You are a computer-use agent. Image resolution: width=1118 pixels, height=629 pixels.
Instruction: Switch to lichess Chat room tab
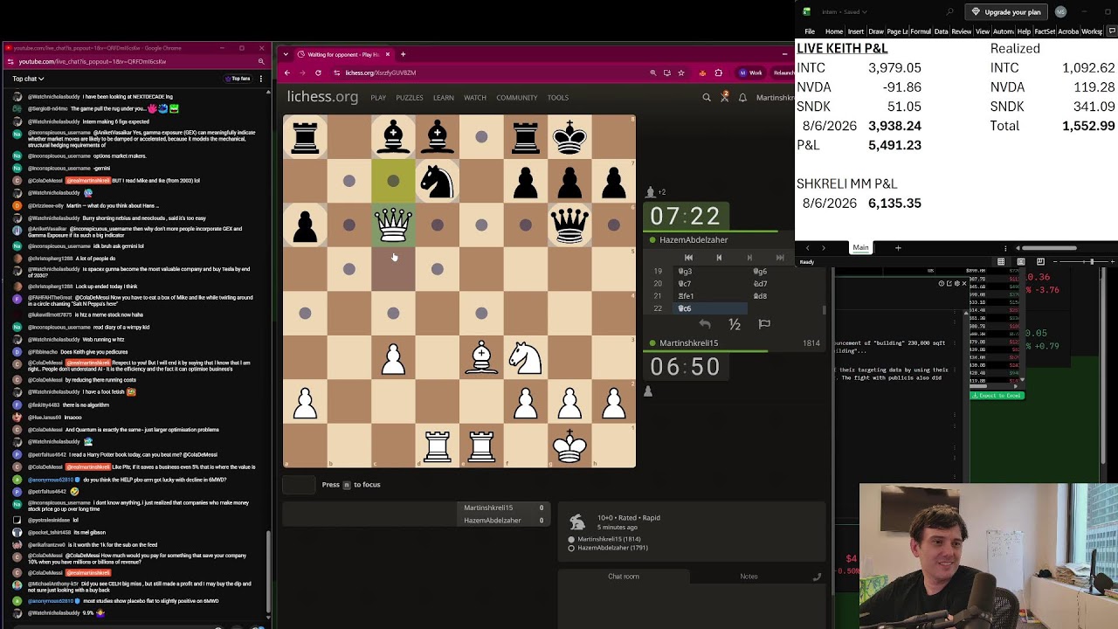coord(624,577)
